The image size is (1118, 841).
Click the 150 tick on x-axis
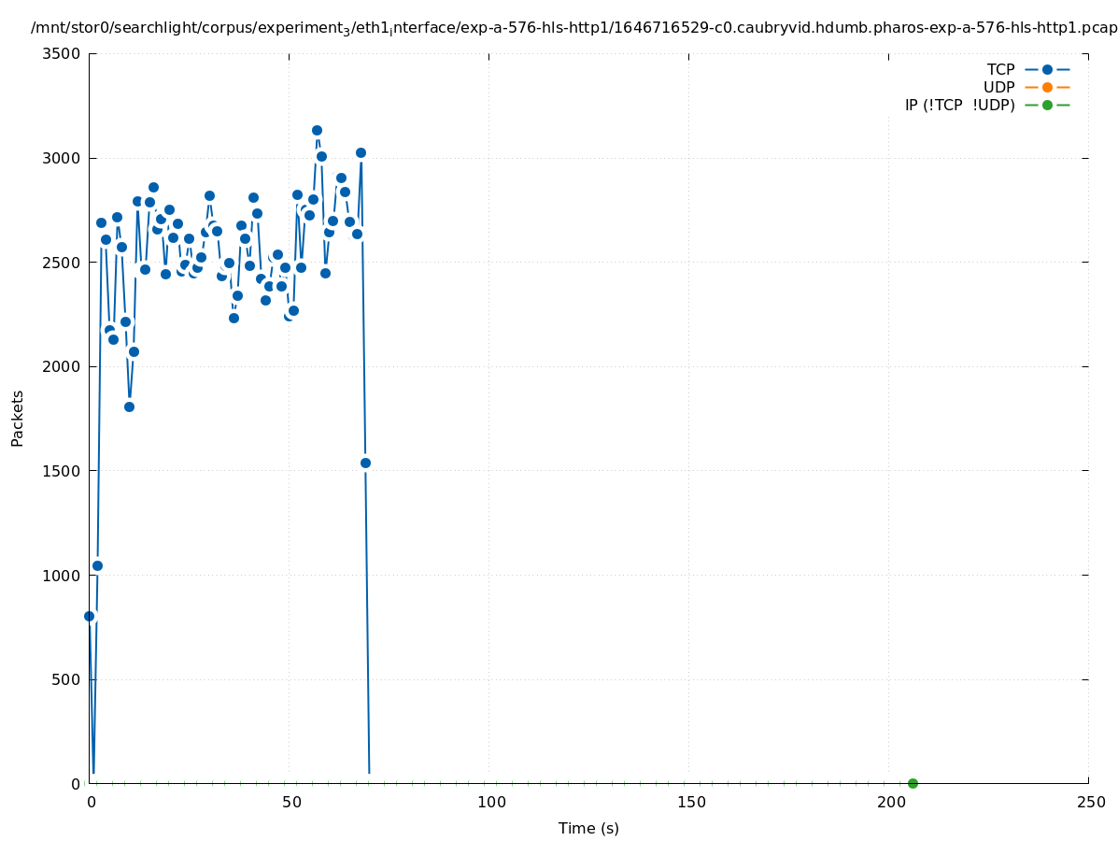click(x=690, y=802)
